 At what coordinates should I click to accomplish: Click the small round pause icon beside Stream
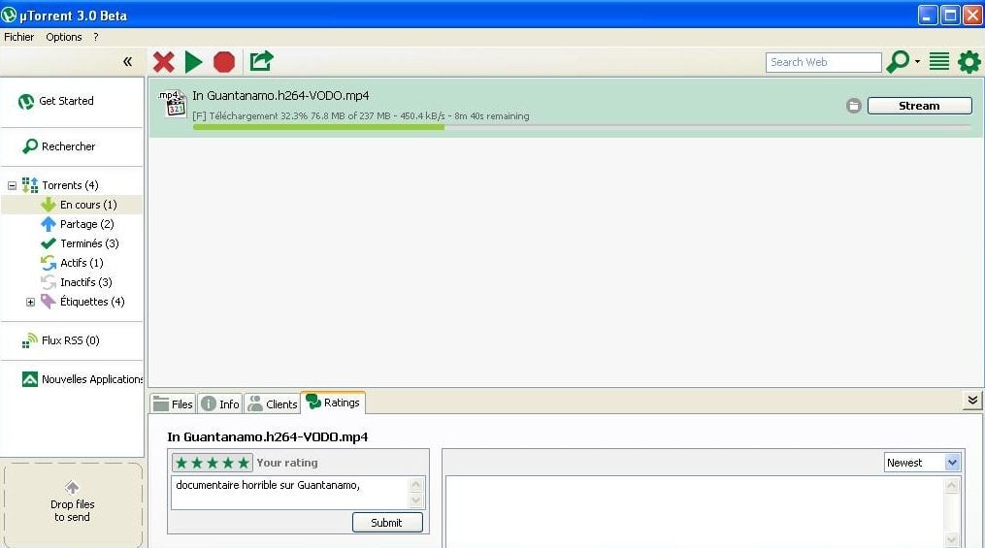pos(853,106)
